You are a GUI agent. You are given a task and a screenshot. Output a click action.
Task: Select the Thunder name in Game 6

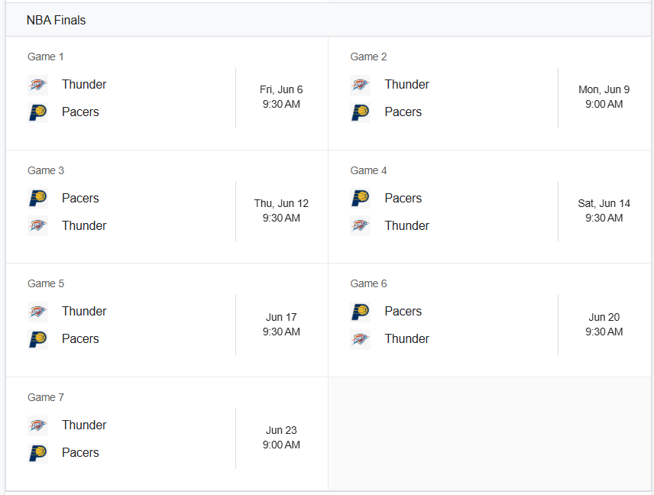click(406, 338)
